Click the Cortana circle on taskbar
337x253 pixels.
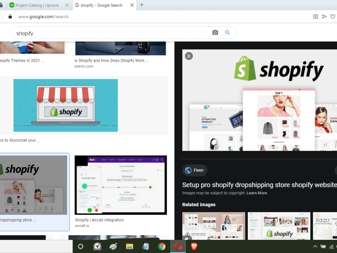81,246
